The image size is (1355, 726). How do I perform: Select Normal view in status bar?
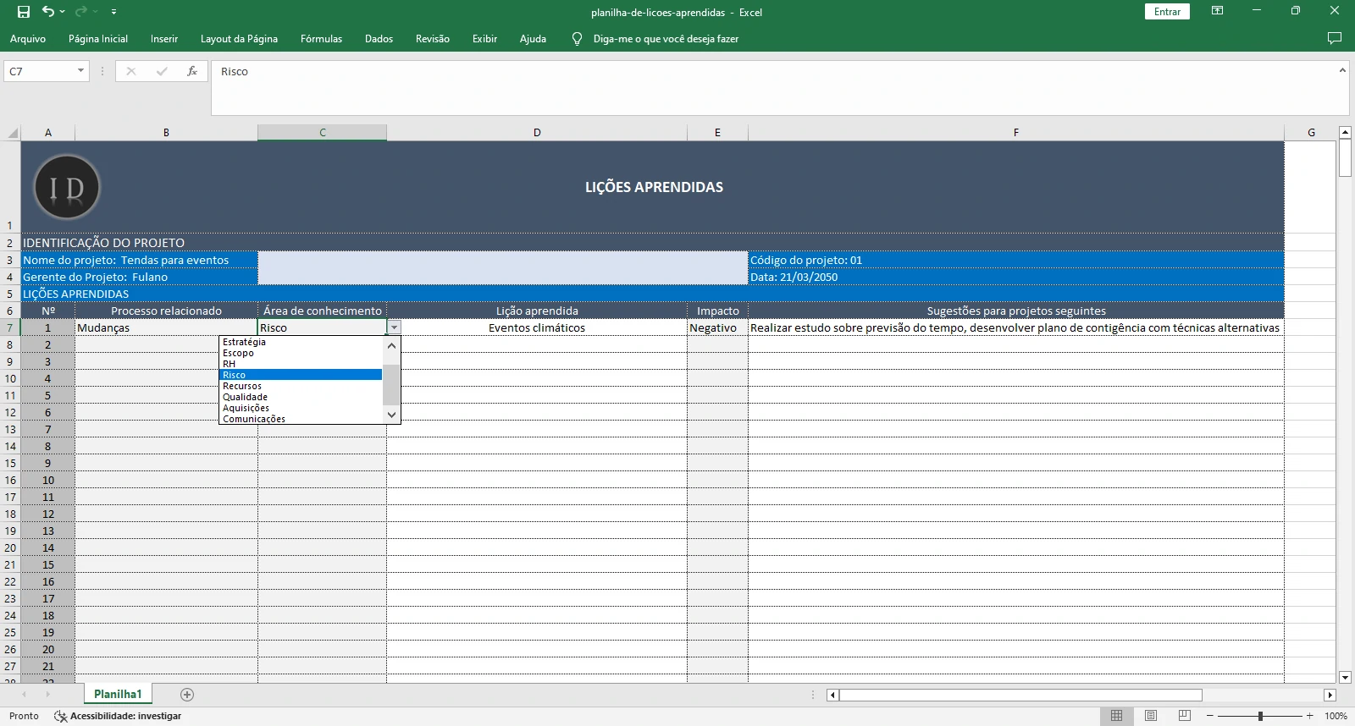1116,716
